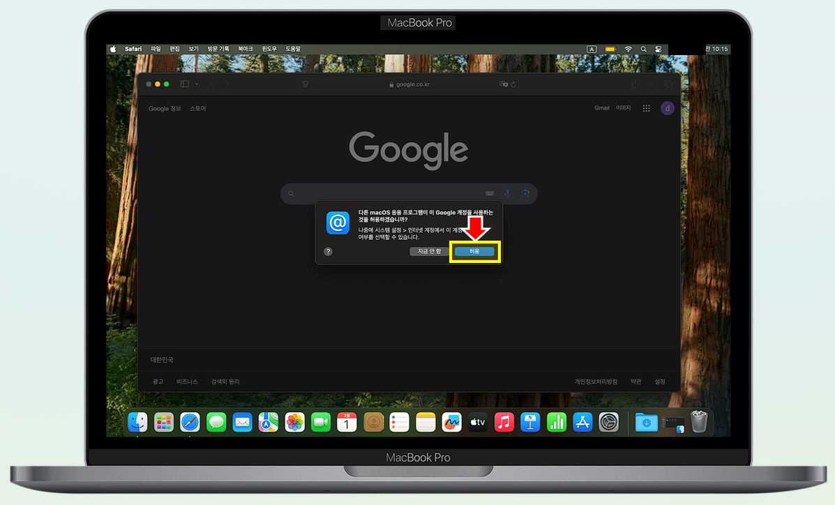Click the input source A indicator in menu bar
The height and width of the screenshot is (505, 835).
(x=592, y=49)
